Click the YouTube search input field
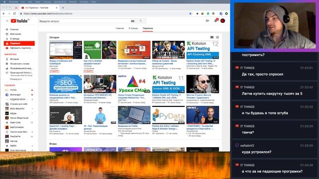 point(84,21)
